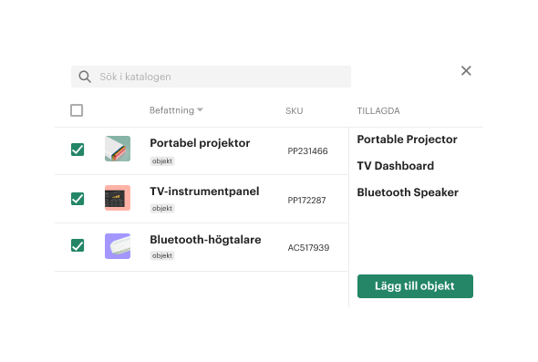Close the catalog dialog with X

pos(466,71)
